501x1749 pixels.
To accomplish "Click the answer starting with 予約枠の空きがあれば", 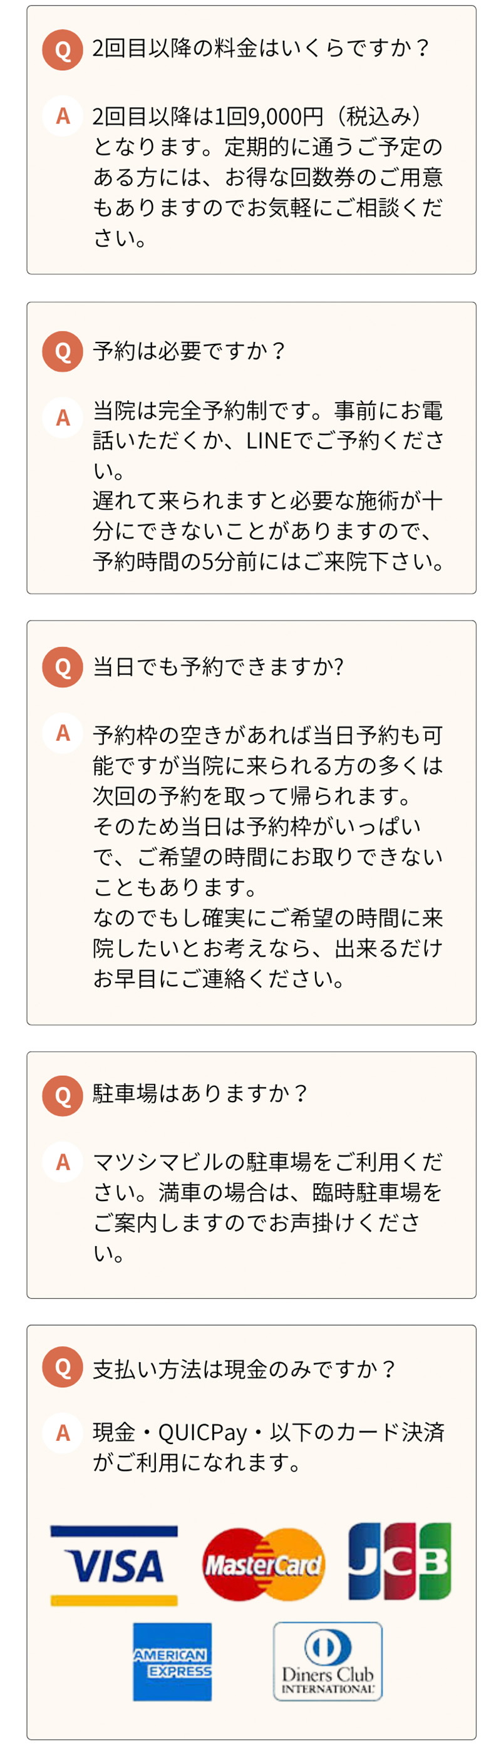I will tap(267, 856).
